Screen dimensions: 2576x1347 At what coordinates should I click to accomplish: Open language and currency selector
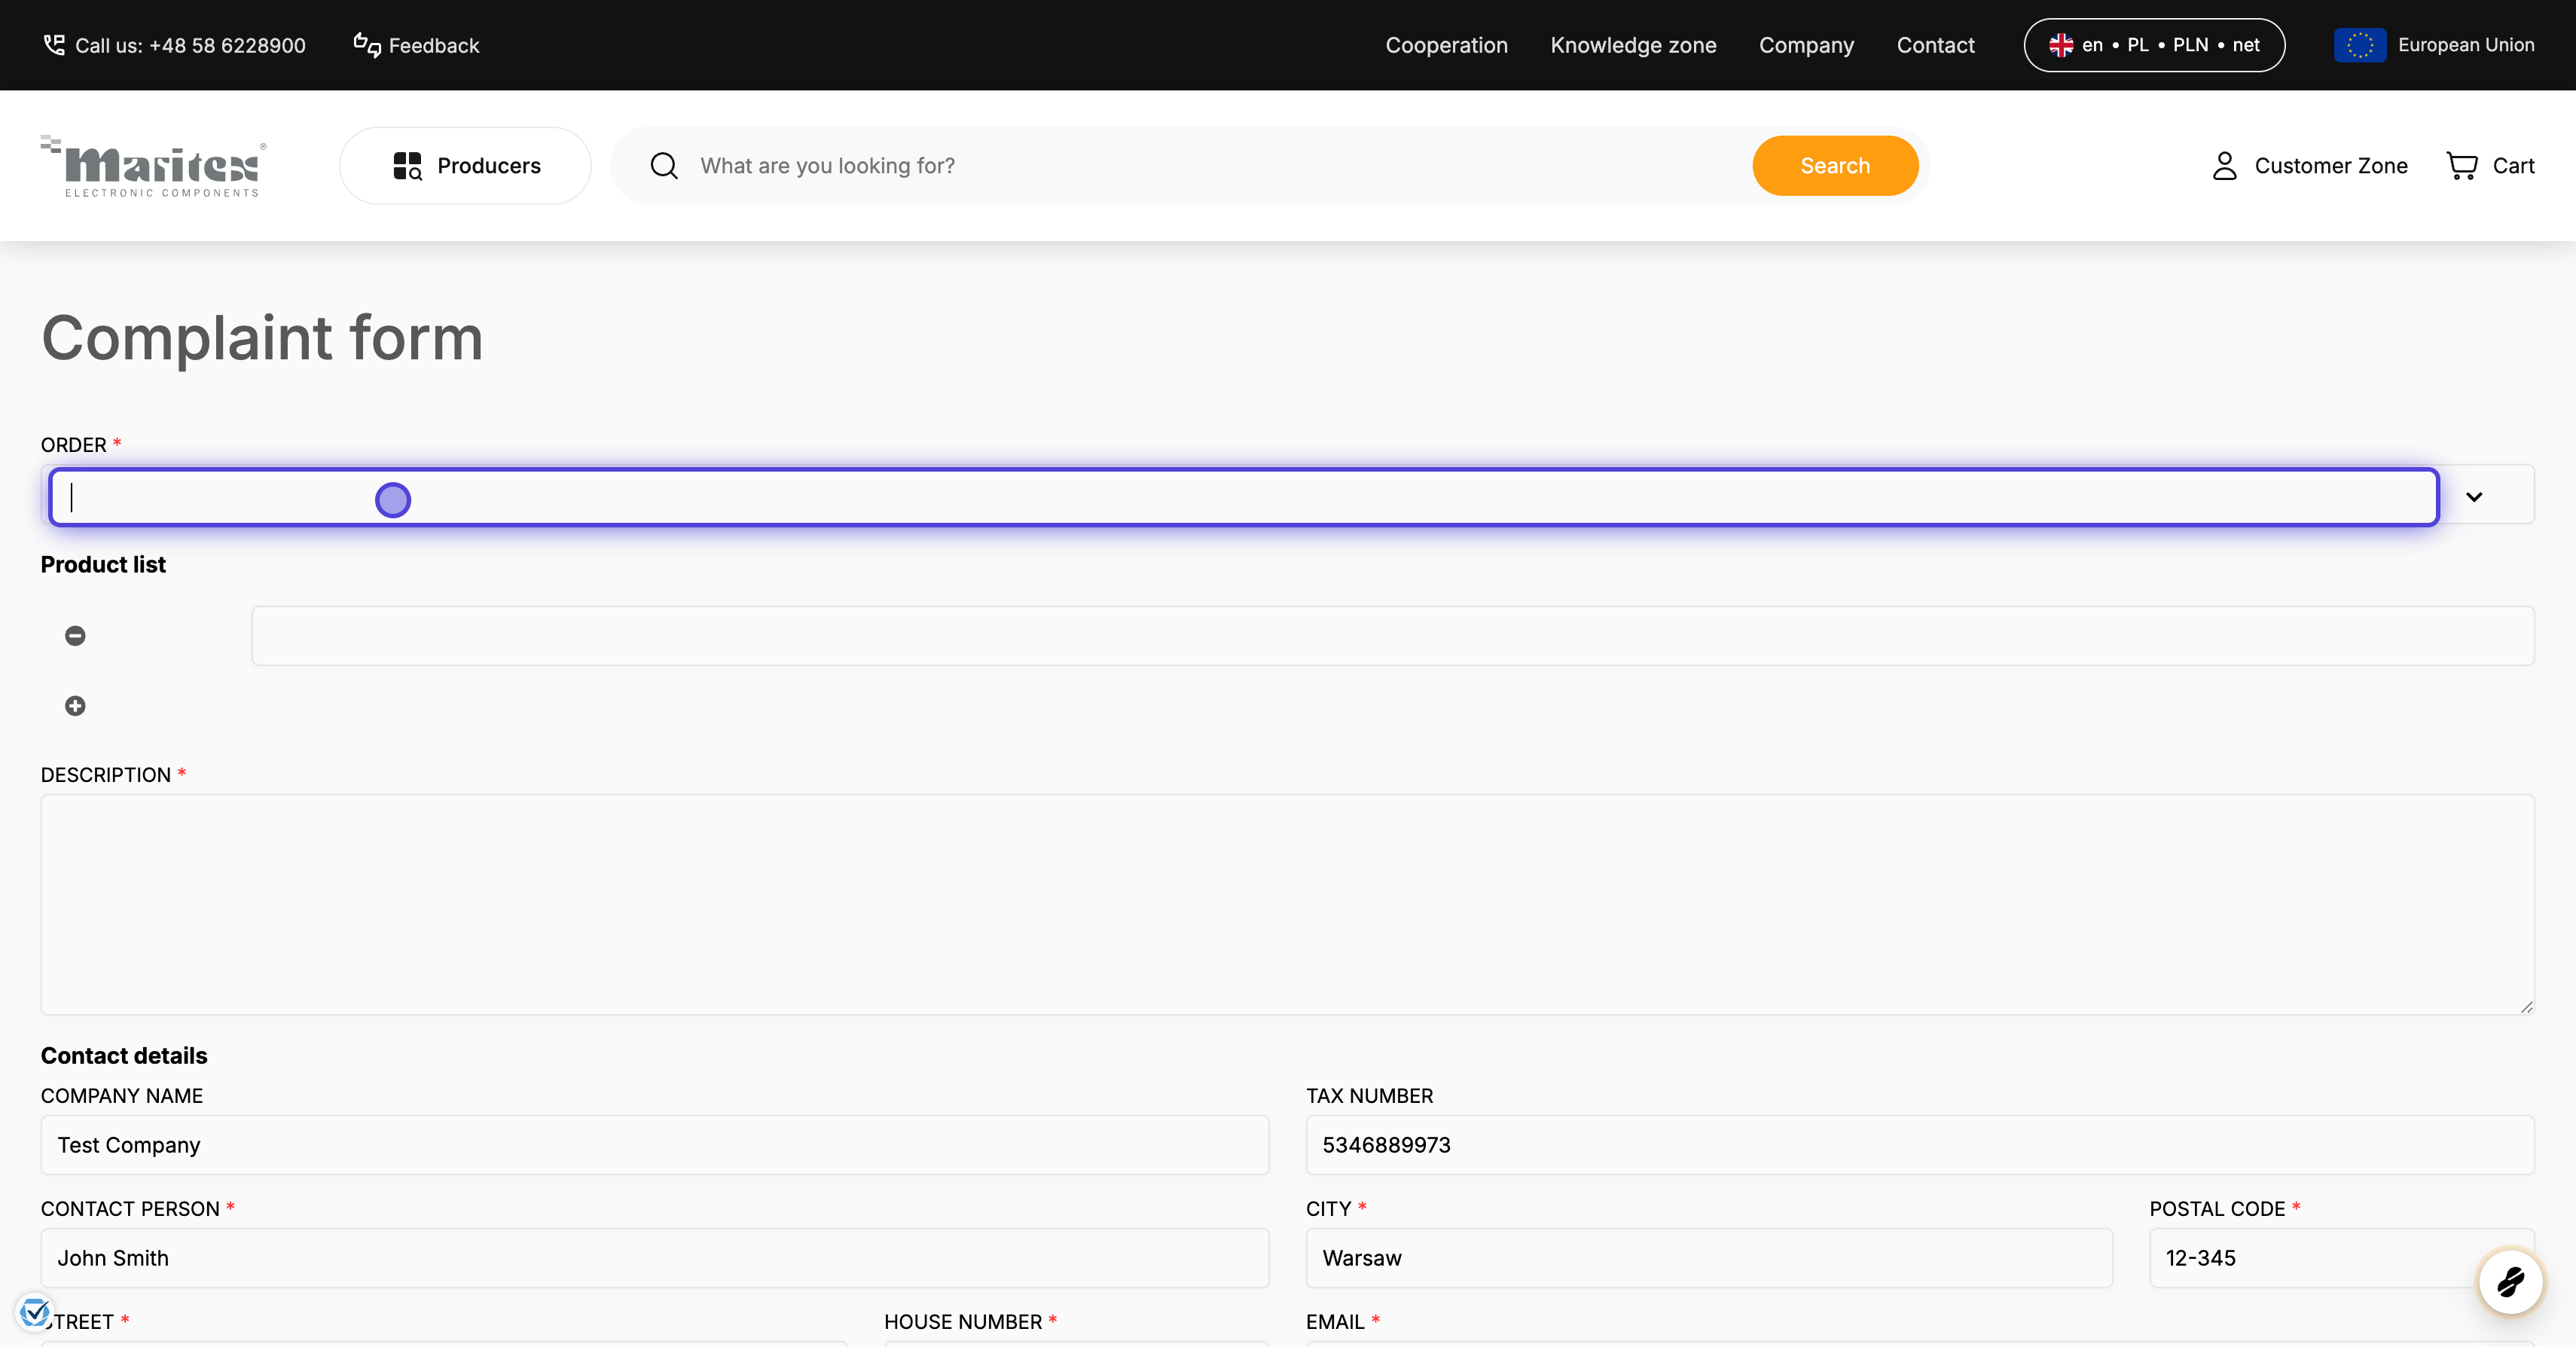pyautogui.click(x=2153, y=45)
